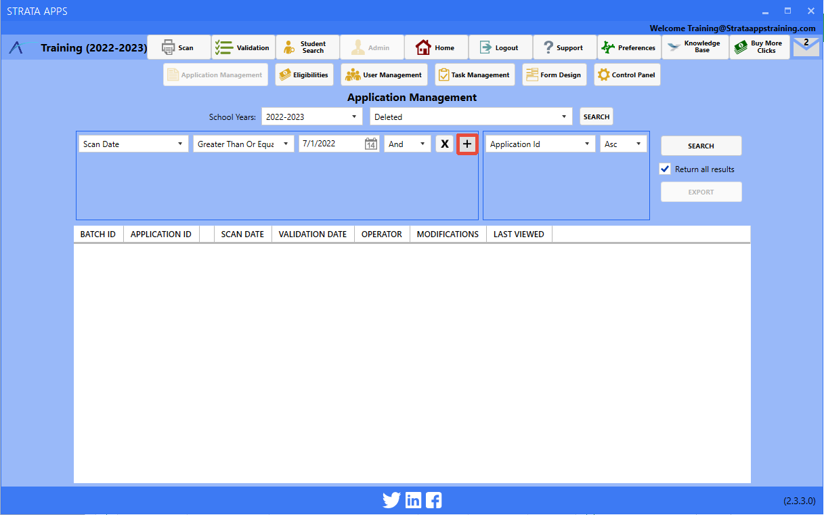Open Form Design
Image resolution: width=824 pixels, height=515 pixels.
pos(554,75)
